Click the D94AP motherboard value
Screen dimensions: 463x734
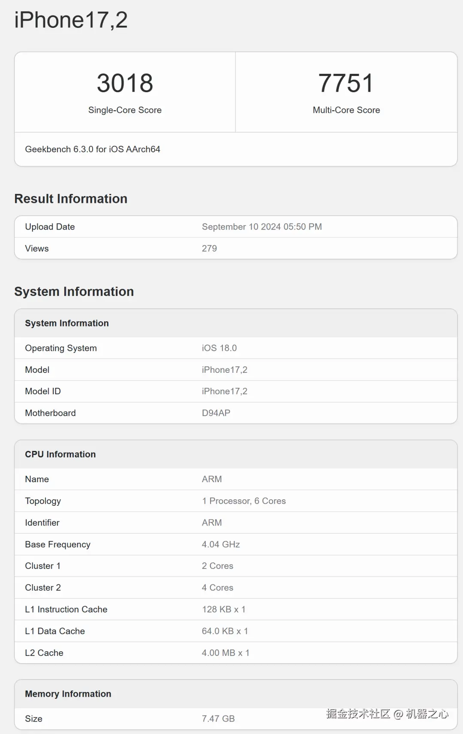216,413
